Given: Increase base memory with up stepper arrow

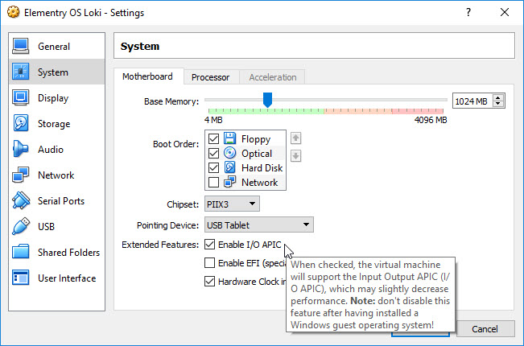Looking at the screenshot, I should pyautogui.click(x=498, y=98).
